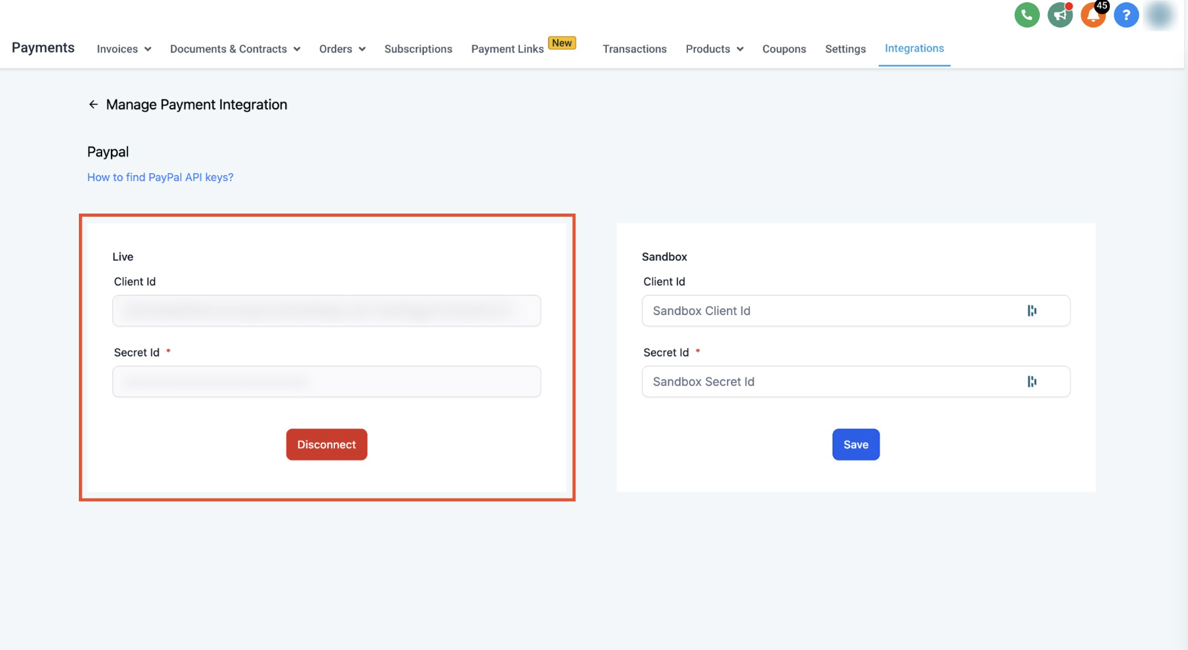The image size is (1188, 650).
Task: Open the Coupons tab
Action: click(784, 49)
